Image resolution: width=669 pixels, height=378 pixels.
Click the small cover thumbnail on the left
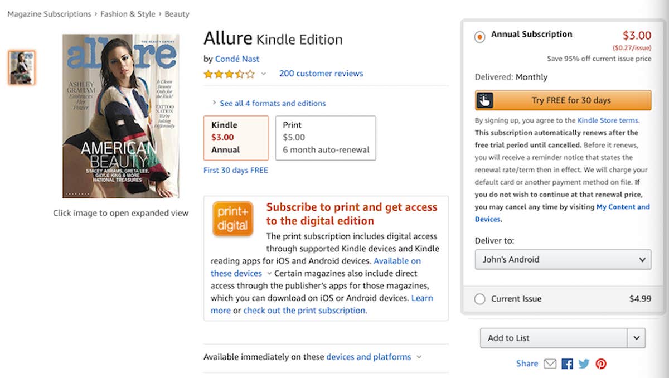coord(21,67)
